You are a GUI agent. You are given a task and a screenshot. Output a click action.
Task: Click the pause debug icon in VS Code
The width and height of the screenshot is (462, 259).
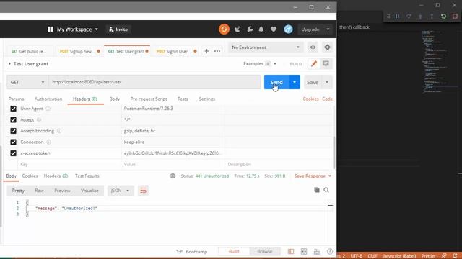point(397,16)
